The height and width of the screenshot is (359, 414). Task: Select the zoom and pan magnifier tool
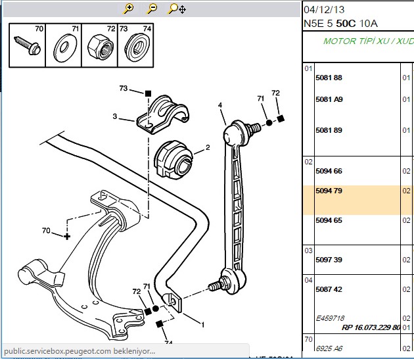coord(177,9)
